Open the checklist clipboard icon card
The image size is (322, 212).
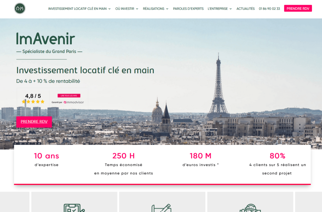pyautogui.click(x=74, y=202)
